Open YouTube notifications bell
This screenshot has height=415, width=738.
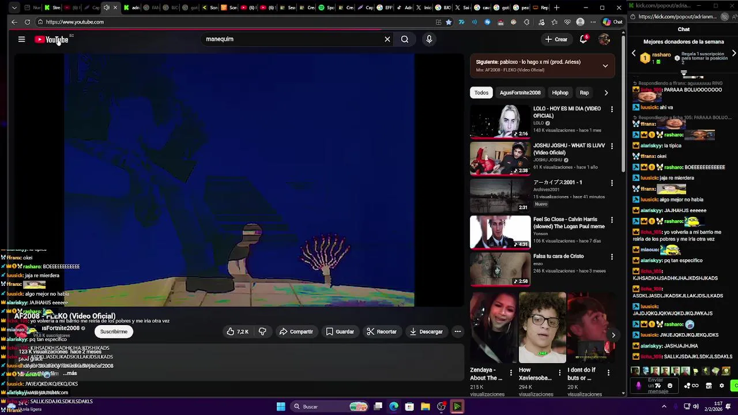(583, 39)
